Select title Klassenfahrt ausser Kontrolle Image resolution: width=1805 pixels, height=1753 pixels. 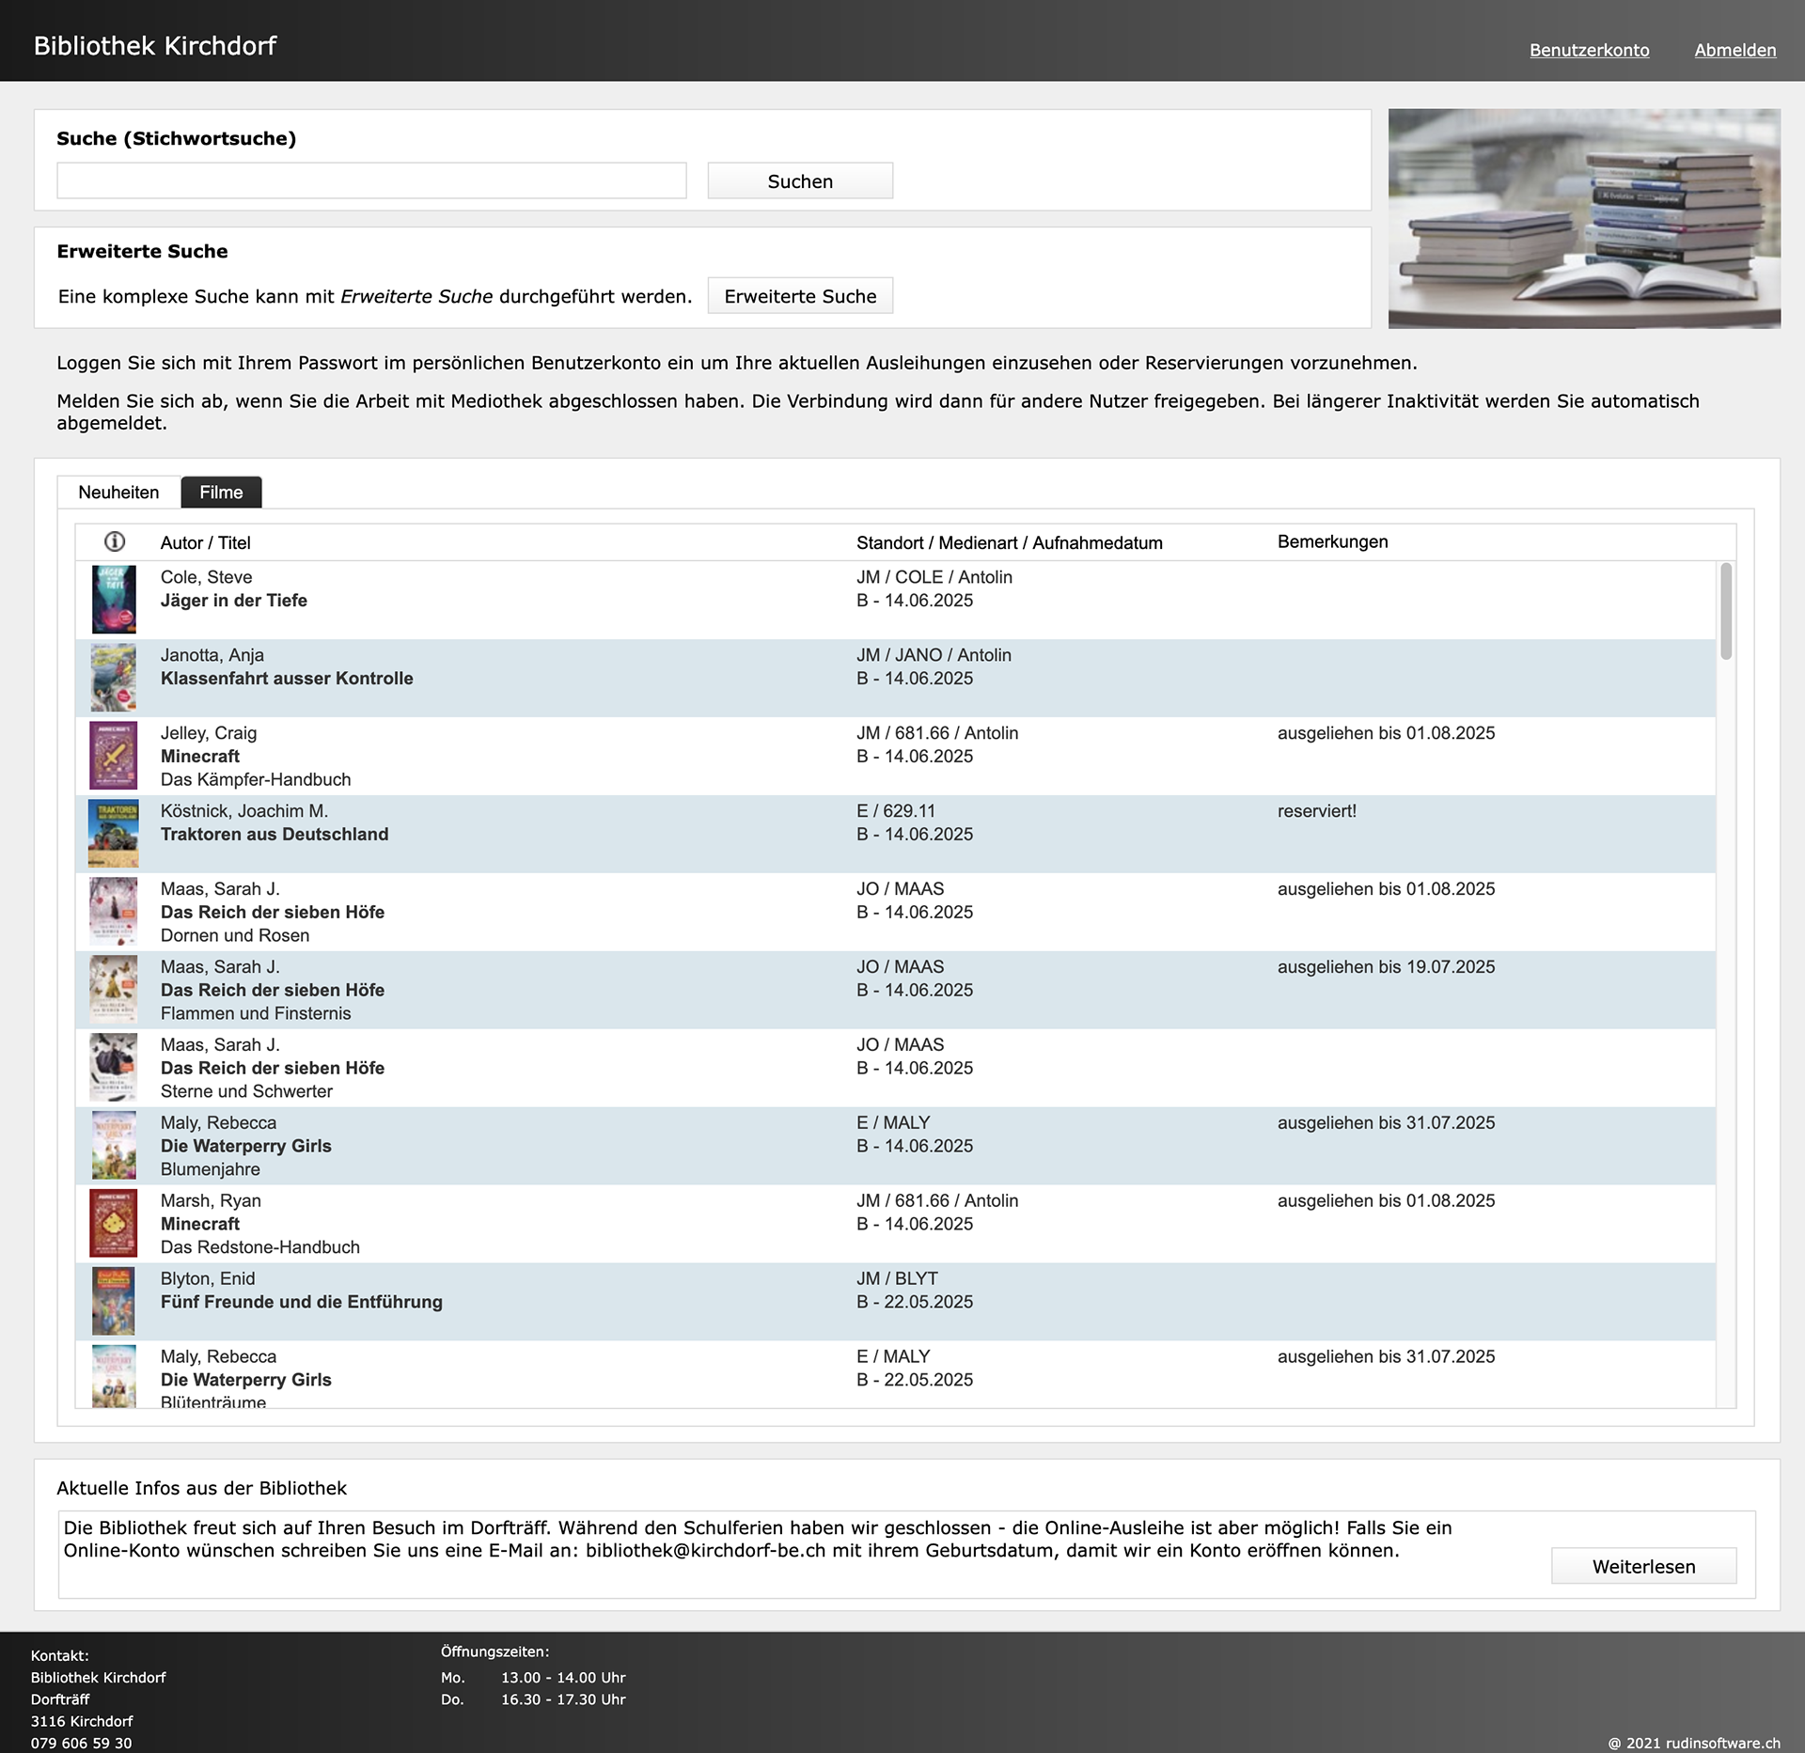pyautogui.click(x=287, y=679)
